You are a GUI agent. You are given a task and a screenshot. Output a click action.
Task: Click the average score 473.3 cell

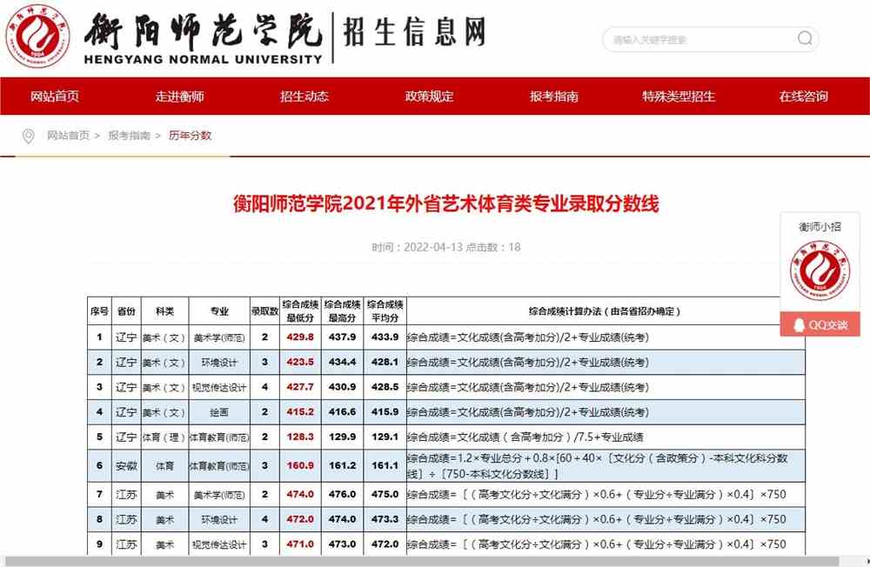(385, 518)
